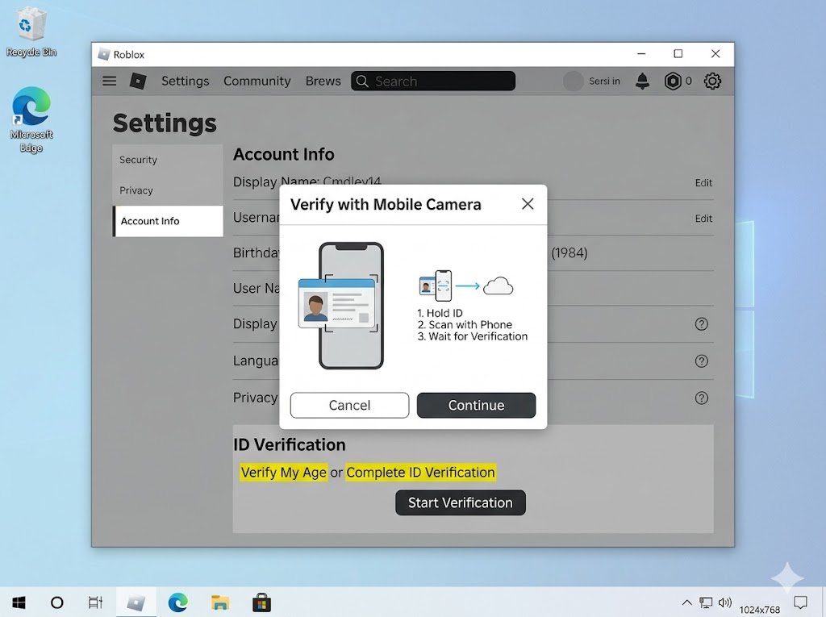
Task: Click the Verify with Mobile Camera title
Action: point(386,204)
